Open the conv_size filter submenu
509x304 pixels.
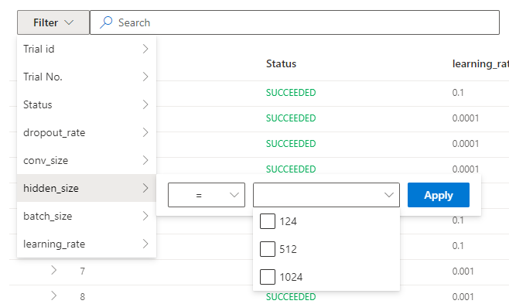tap(87, 161)
